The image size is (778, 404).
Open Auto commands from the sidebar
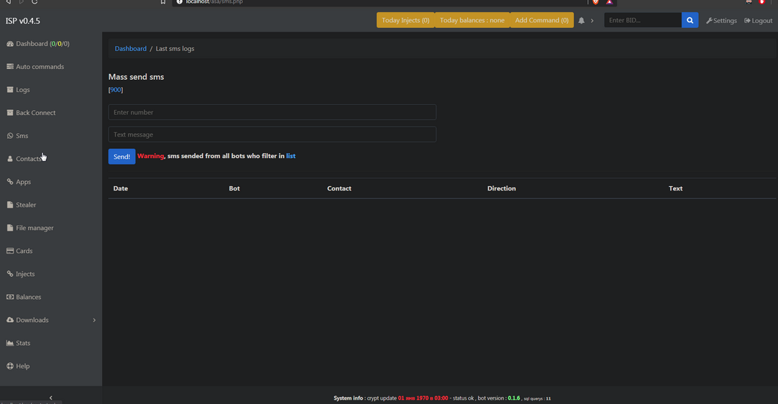pos(40,67)
